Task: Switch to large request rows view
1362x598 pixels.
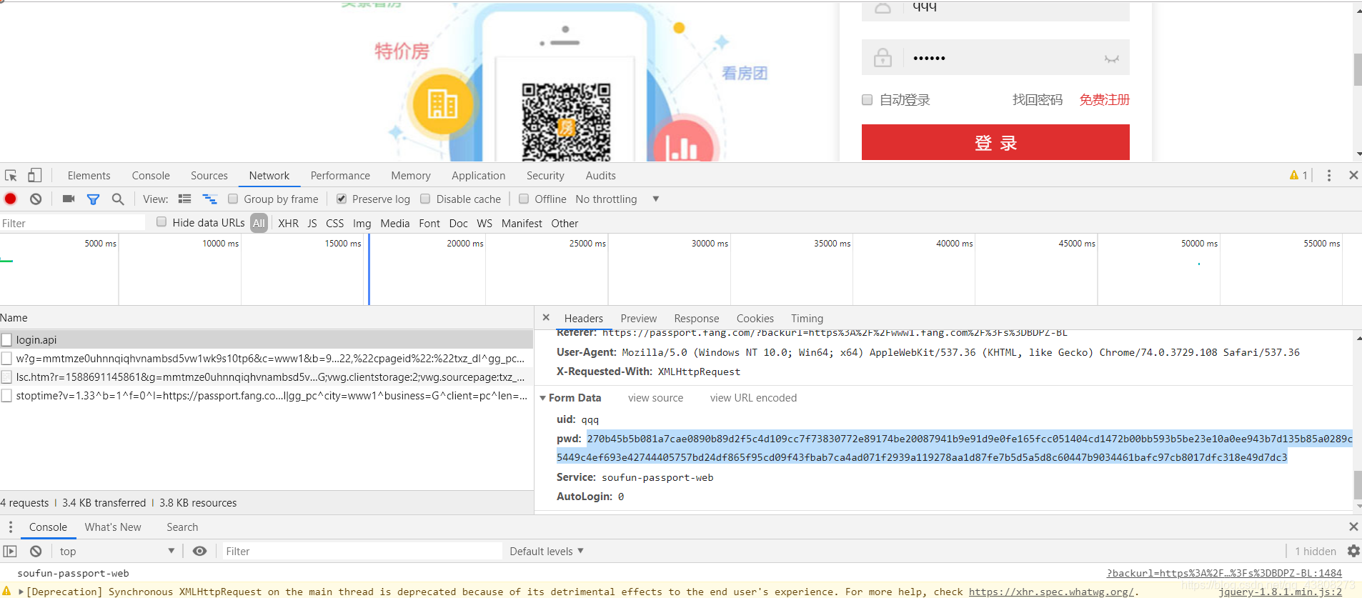Action: (184, 199)
